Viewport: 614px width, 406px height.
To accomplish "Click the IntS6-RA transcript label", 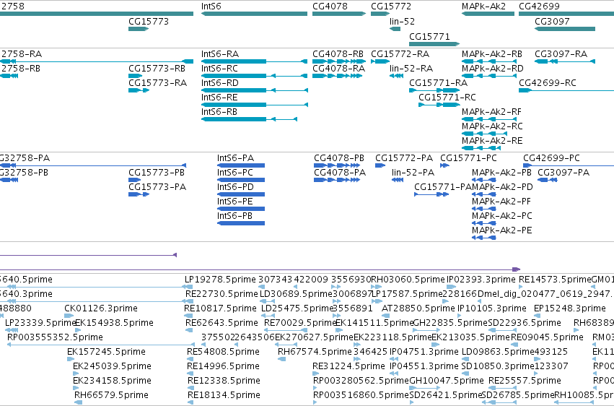I will [x=220, y=54].
